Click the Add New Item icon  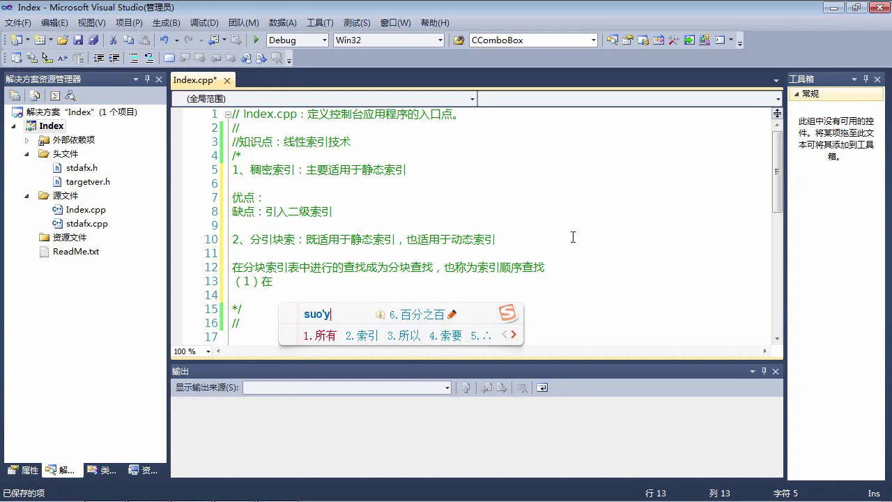[39, 40]
